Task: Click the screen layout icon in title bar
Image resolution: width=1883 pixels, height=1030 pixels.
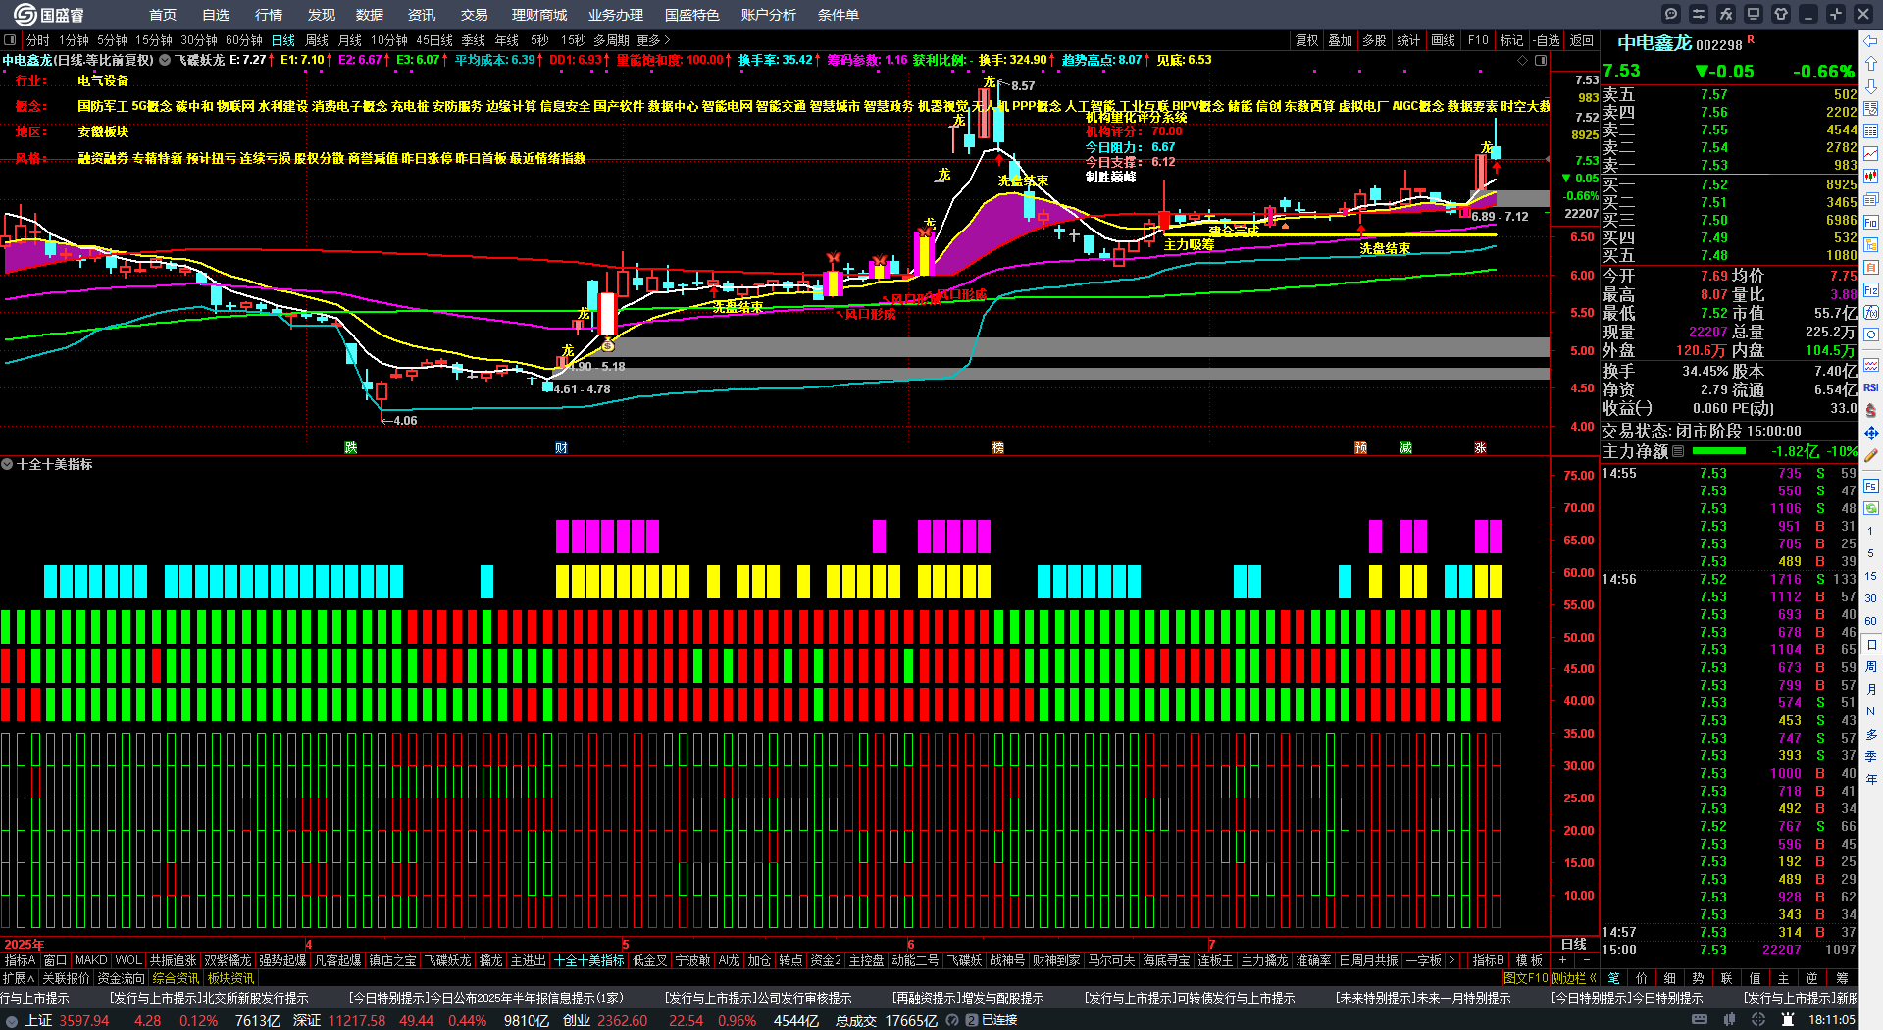Action: pos(1754,14)
